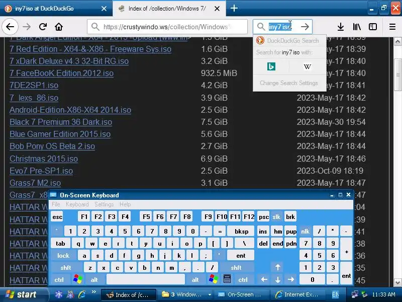Open the On-Screen Keyboard Settings menu
Viewport: 402px width, 302px height.
104,204
